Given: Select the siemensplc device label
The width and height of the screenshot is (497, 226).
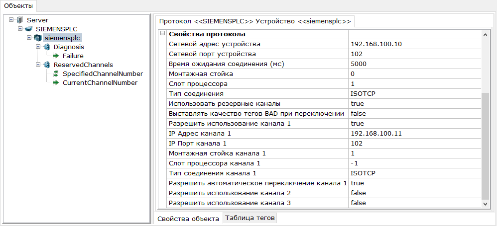Looking at the screenshot, I should [62, 38].
